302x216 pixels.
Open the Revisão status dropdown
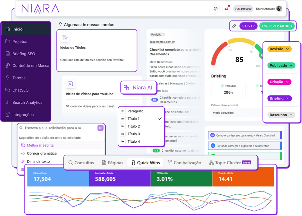coord(279,49)
